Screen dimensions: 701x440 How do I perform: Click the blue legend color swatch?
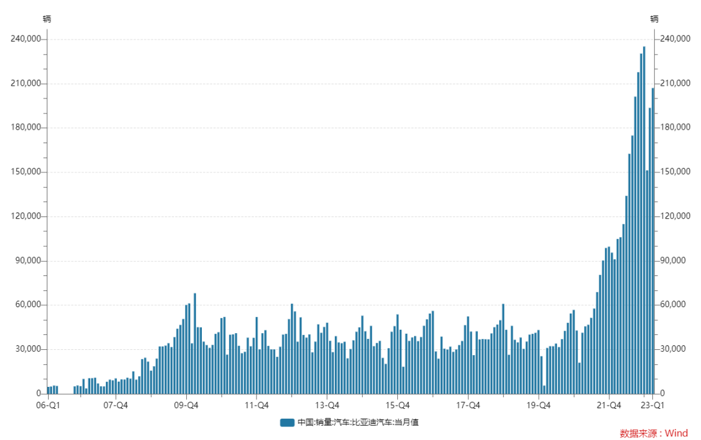click(287, 423)
